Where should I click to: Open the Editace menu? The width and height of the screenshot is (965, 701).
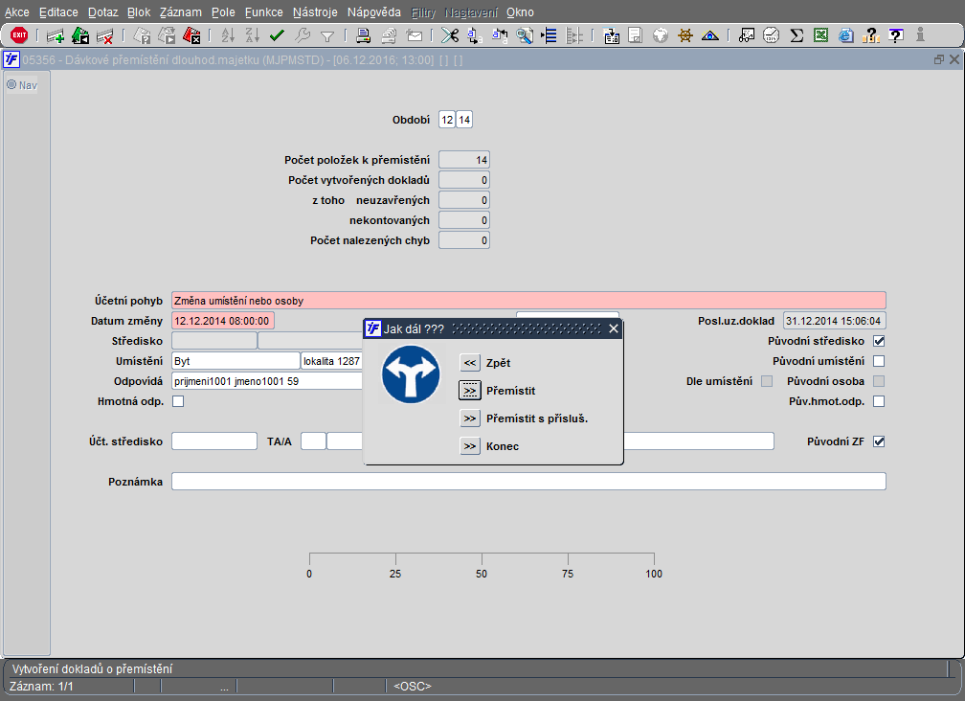58,12
